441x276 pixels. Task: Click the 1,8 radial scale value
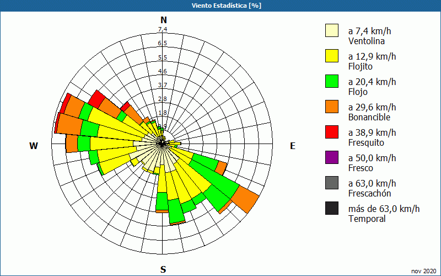click(163, 113)
